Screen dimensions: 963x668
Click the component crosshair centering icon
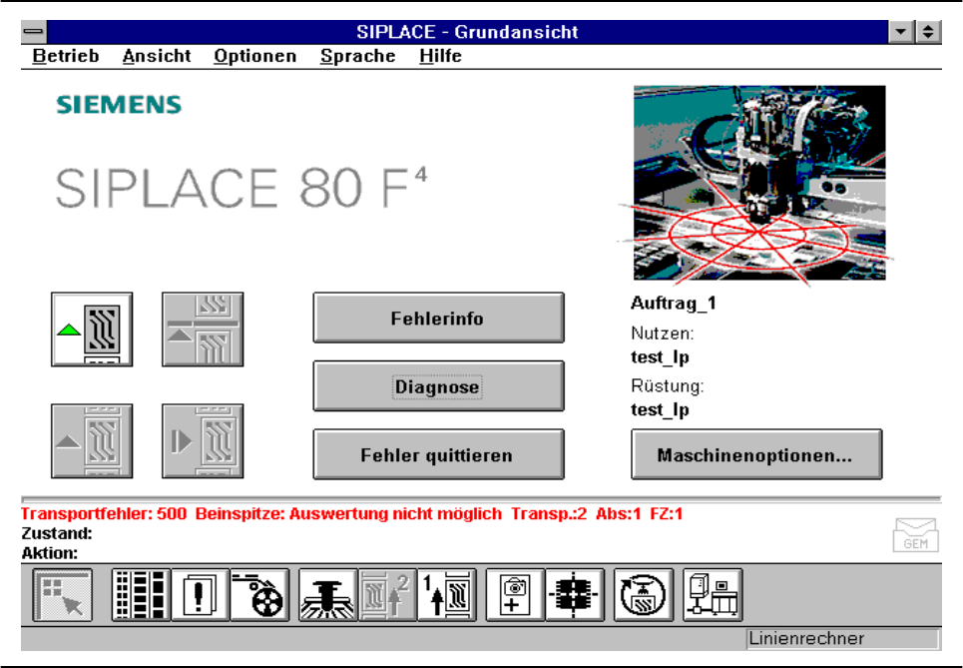coord(575,595)
